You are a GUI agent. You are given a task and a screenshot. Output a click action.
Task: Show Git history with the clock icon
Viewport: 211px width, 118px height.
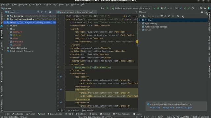193,8
